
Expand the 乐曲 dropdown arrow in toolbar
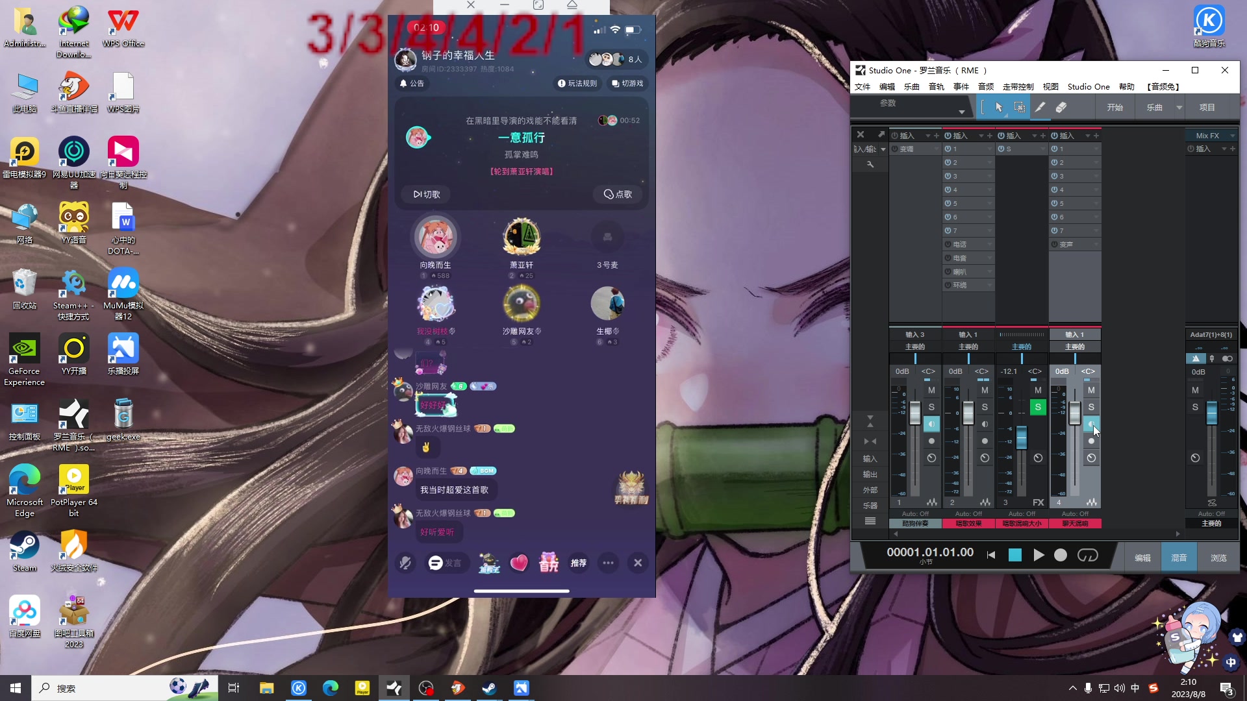(1179, 107)
